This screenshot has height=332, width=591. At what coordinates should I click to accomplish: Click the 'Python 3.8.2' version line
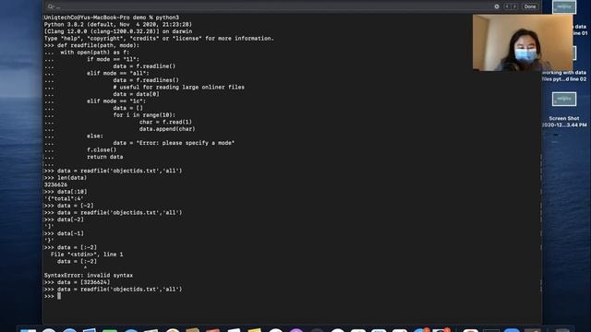point(118,25)
